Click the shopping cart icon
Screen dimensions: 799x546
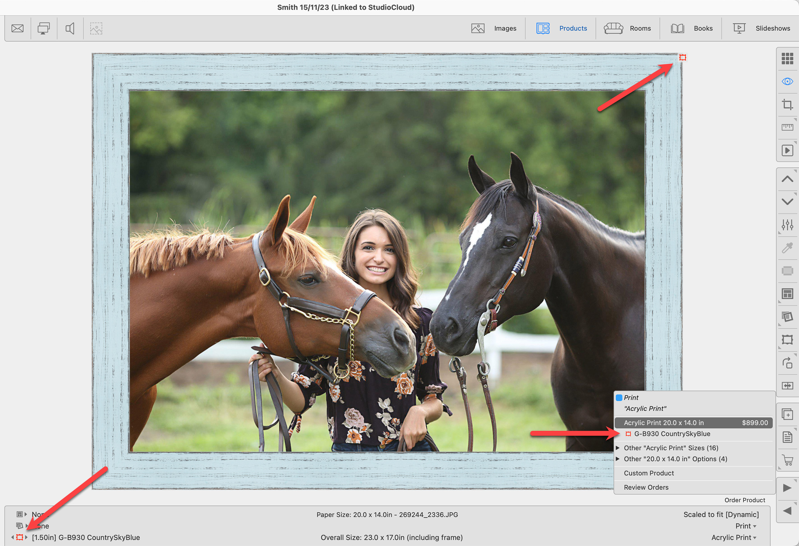(787, 460)
